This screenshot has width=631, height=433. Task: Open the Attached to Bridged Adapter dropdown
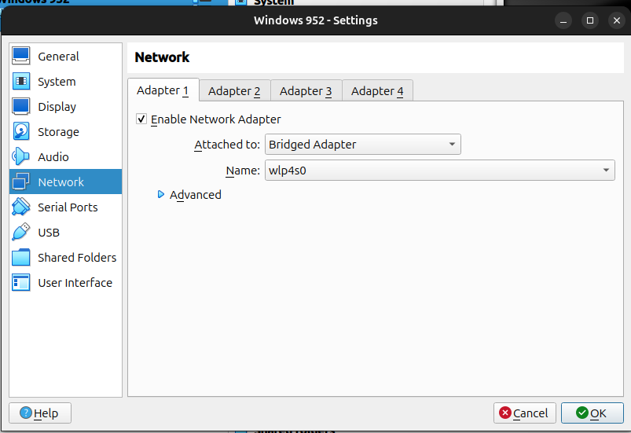[x=362, y=145]
